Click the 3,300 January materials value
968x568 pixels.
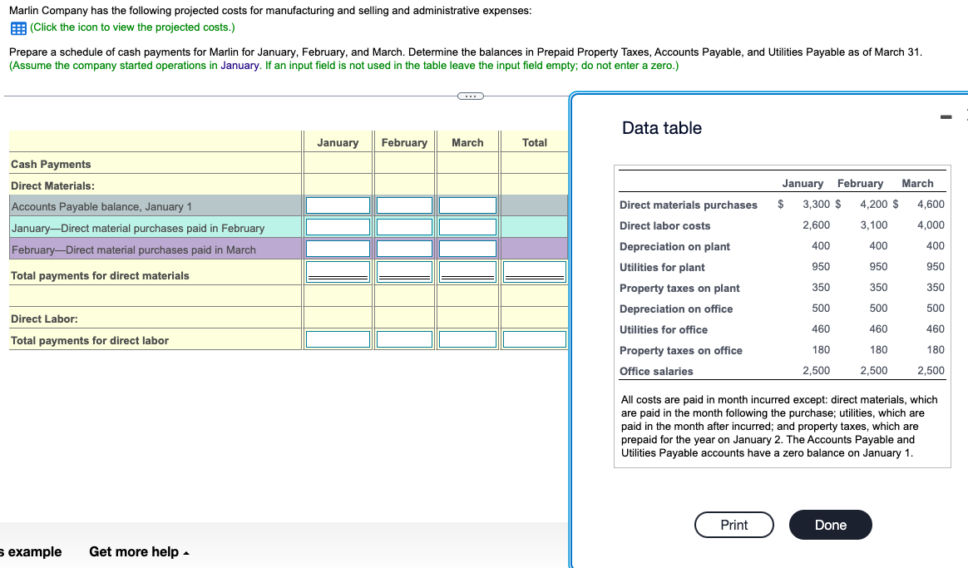pos(816,205)
